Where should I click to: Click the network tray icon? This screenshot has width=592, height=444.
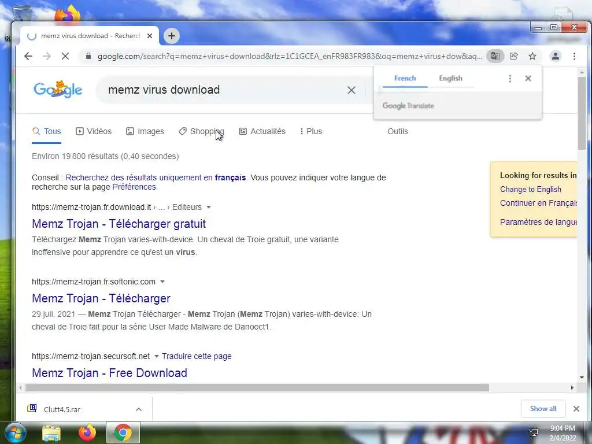pos(534,432)
